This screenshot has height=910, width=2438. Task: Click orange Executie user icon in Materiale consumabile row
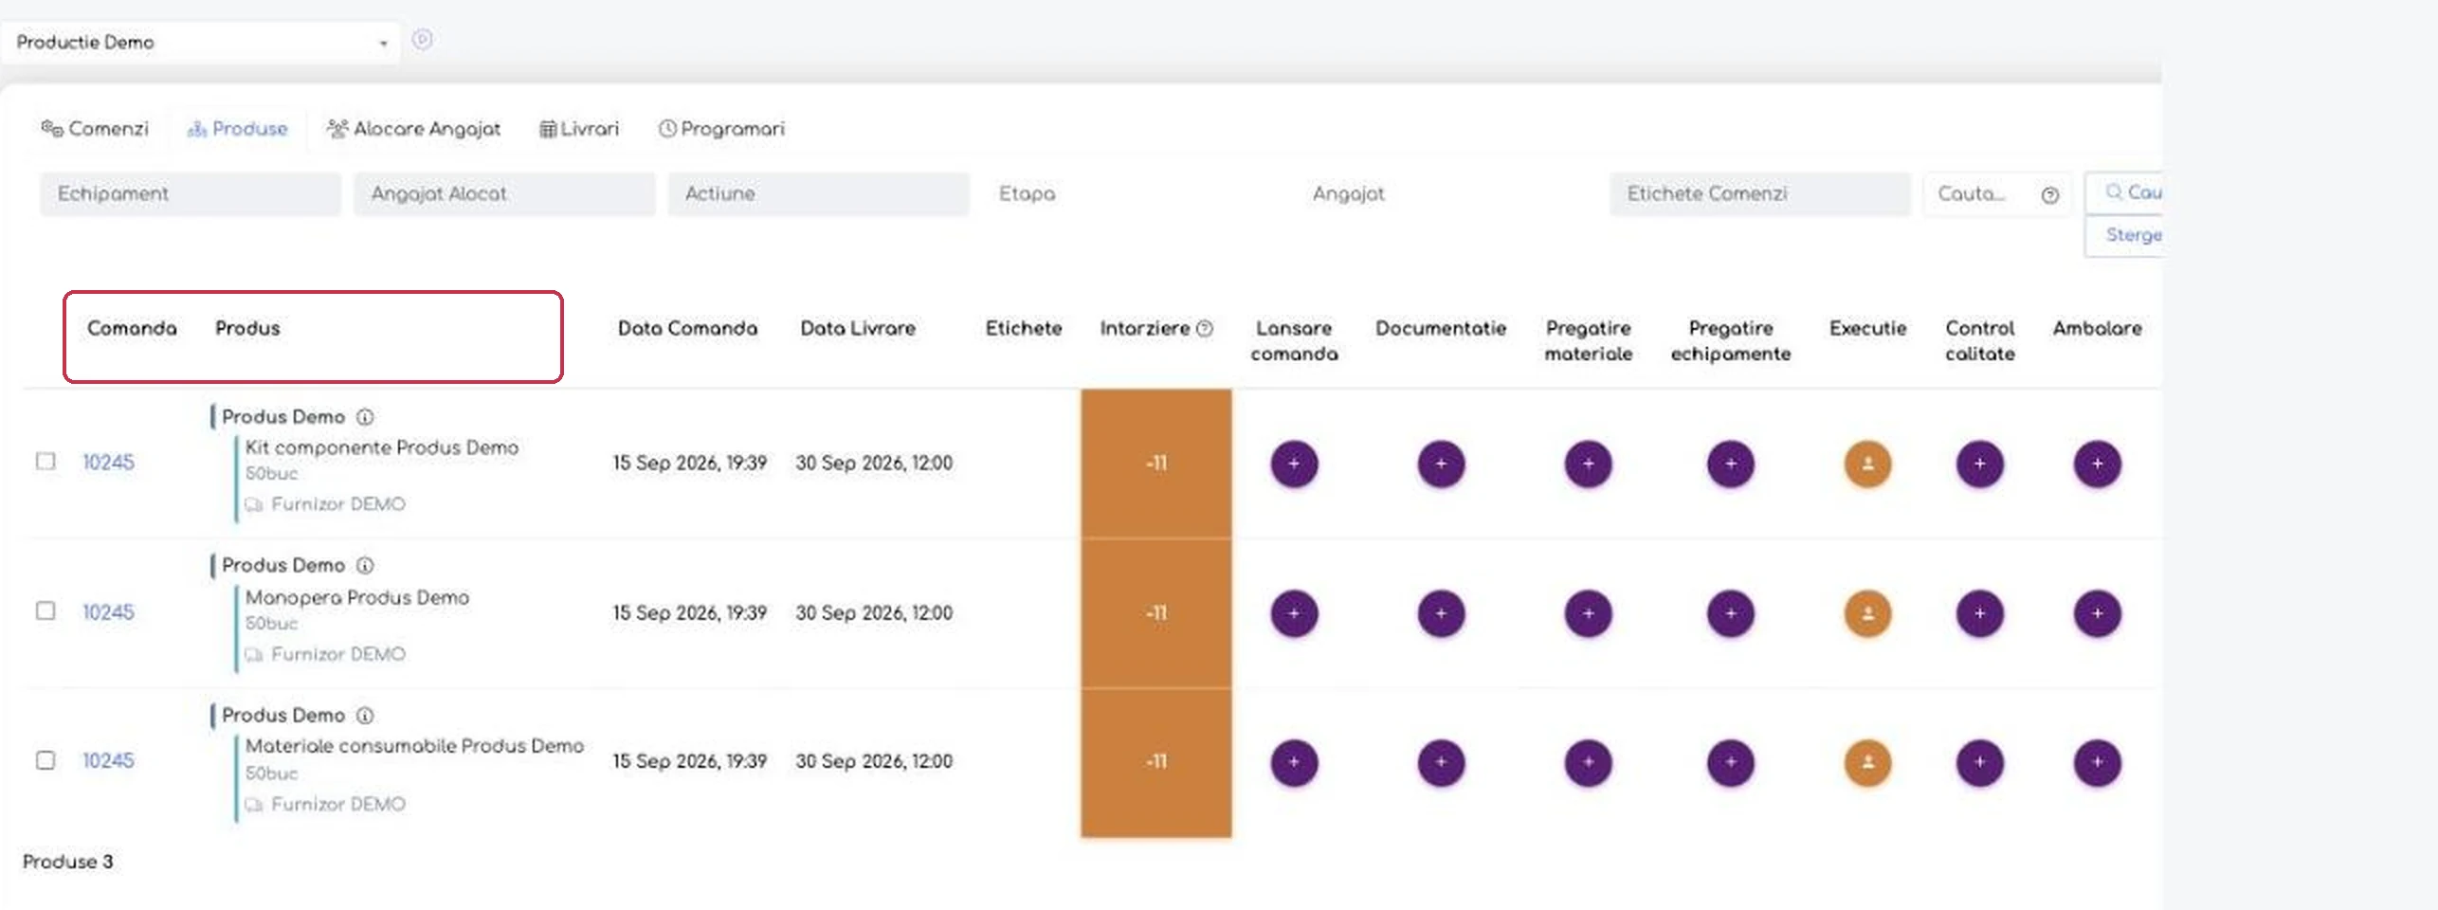[x=1867, y=762]
